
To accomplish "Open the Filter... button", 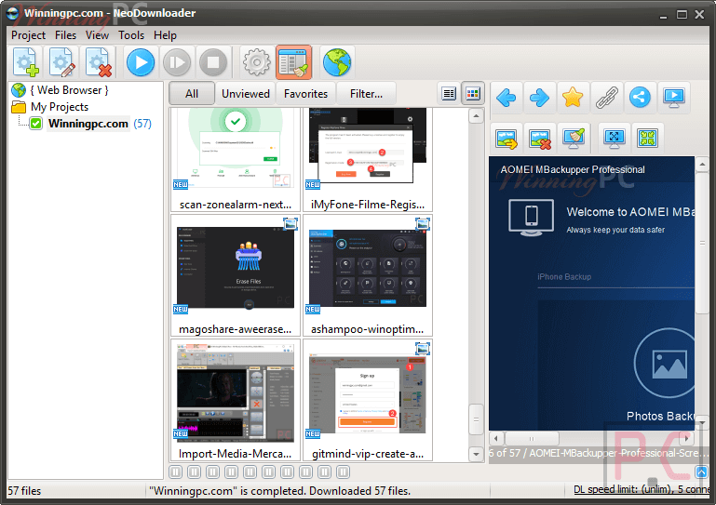I will coord(366,94).
